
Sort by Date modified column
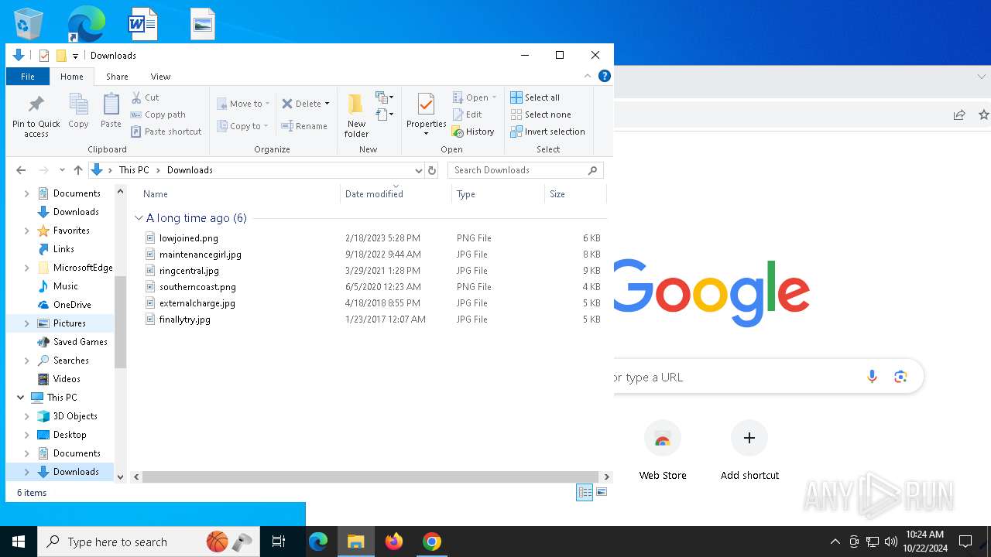[396, 194]
